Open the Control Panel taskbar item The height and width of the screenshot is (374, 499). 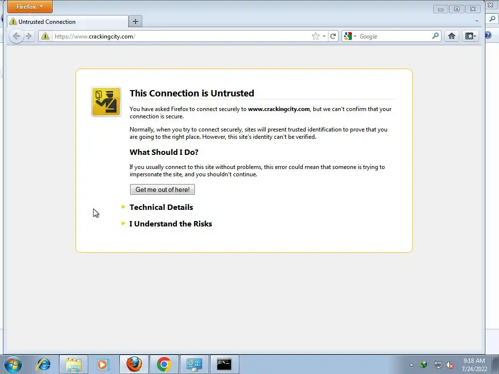click(x=194, y=364)
